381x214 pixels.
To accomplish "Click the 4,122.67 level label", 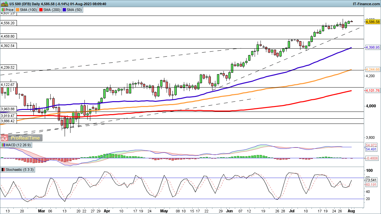I will pos(8,85).
